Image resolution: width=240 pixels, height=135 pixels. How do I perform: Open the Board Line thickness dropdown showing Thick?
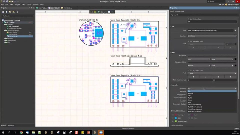point(199,59)
